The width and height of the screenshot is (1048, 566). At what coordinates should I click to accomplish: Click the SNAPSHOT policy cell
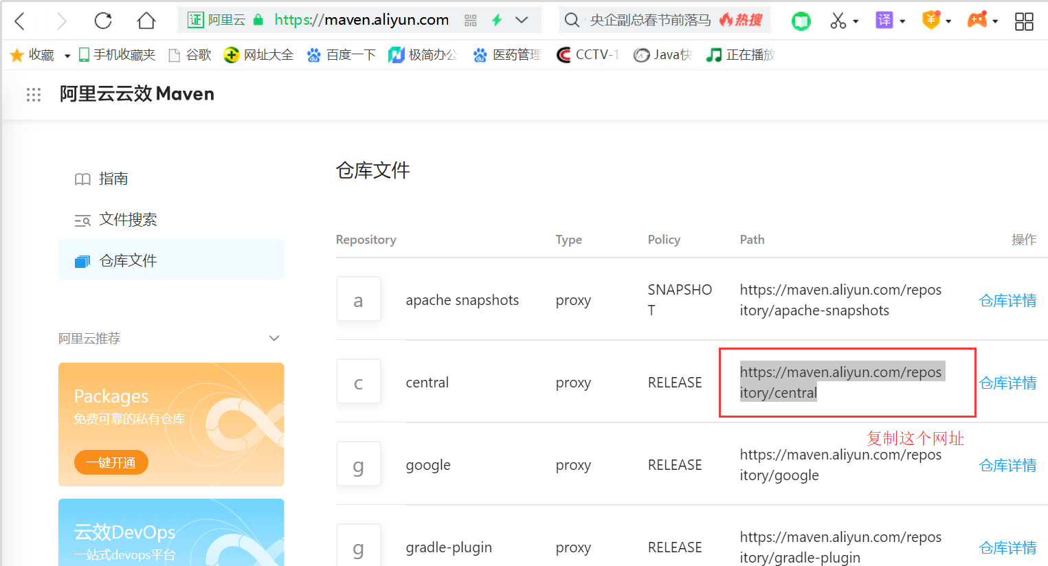pos(680,300)
